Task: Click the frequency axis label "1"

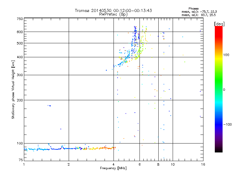Action: tap(24, 164)
